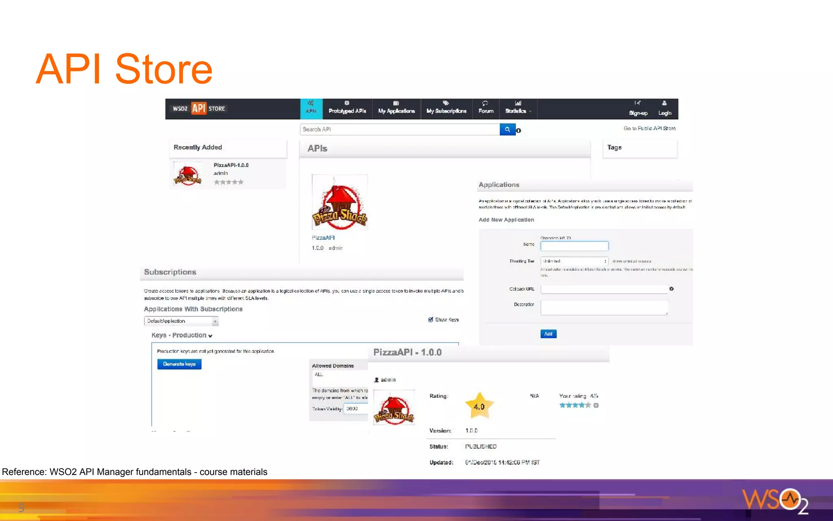Click the Callback URL help icon
833x521 pixels.
coord(672,289)
